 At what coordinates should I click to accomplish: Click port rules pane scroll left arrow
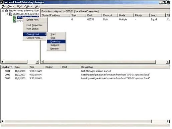pyautogui.click(x=42, y=62)
